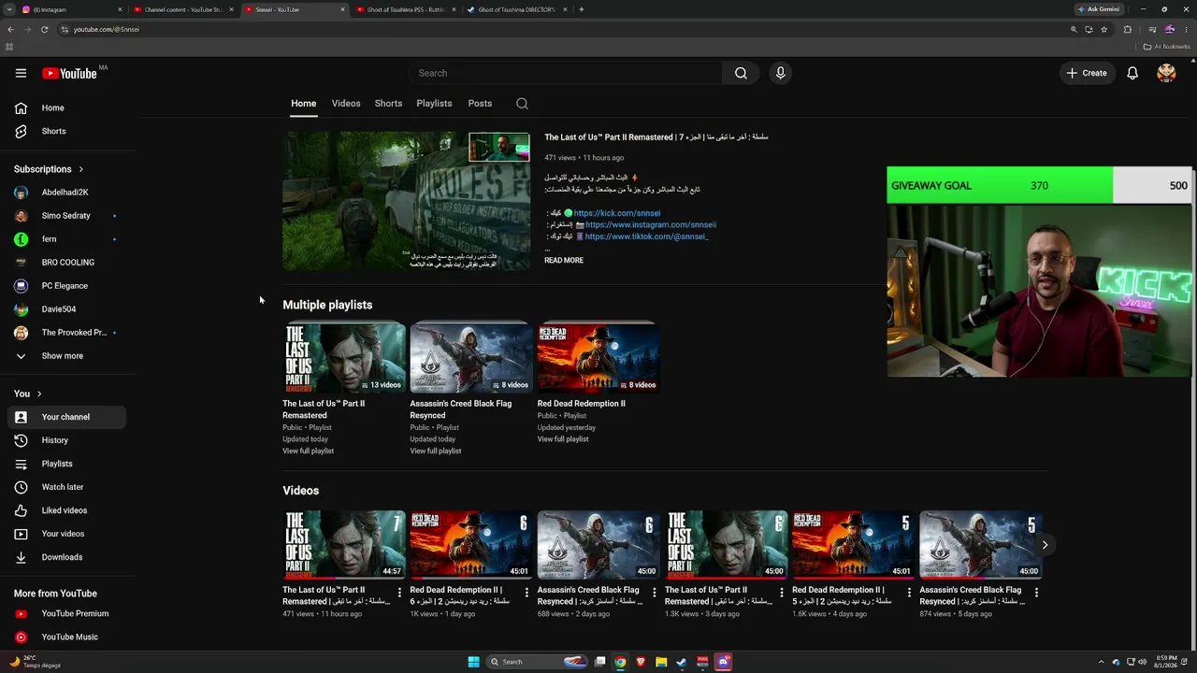
Task: Open Shorts in the sidebar
Action: [65, 131]
